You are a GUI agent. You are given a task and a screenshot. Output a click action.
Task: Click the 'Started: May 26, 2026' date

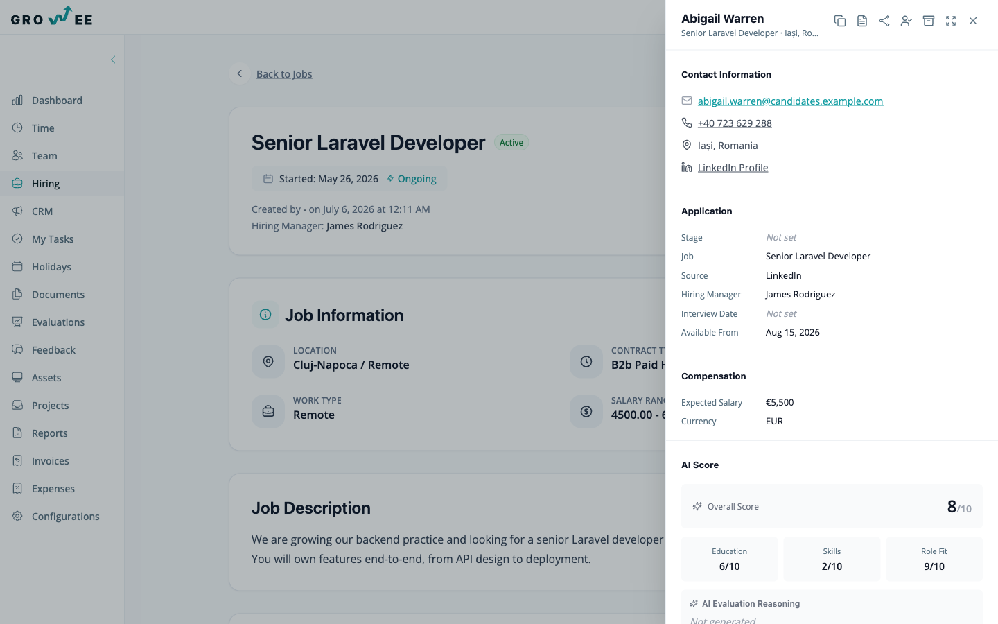tap(329, 179)
